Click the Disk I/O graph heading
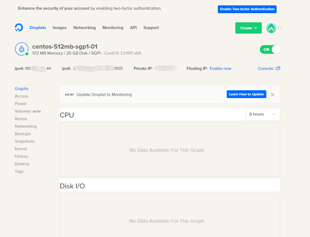Screen dimensions: 310x237 pyautogui.click(x=72, y=186)
